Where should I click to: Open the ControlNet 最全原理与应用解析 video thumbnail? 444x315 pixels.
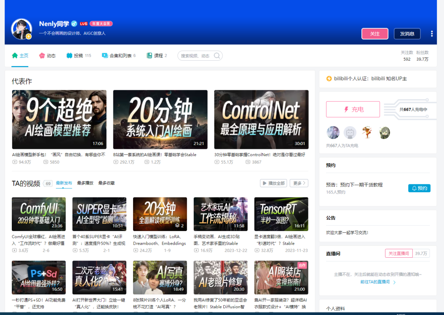tap(261, 119)
